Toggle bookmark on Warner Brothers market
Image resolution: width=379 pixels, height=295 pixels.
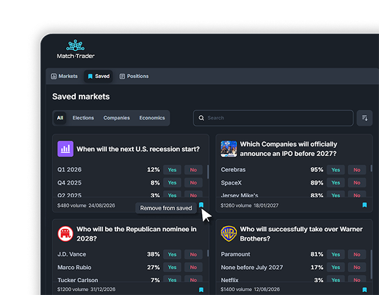tap(364, 290)
